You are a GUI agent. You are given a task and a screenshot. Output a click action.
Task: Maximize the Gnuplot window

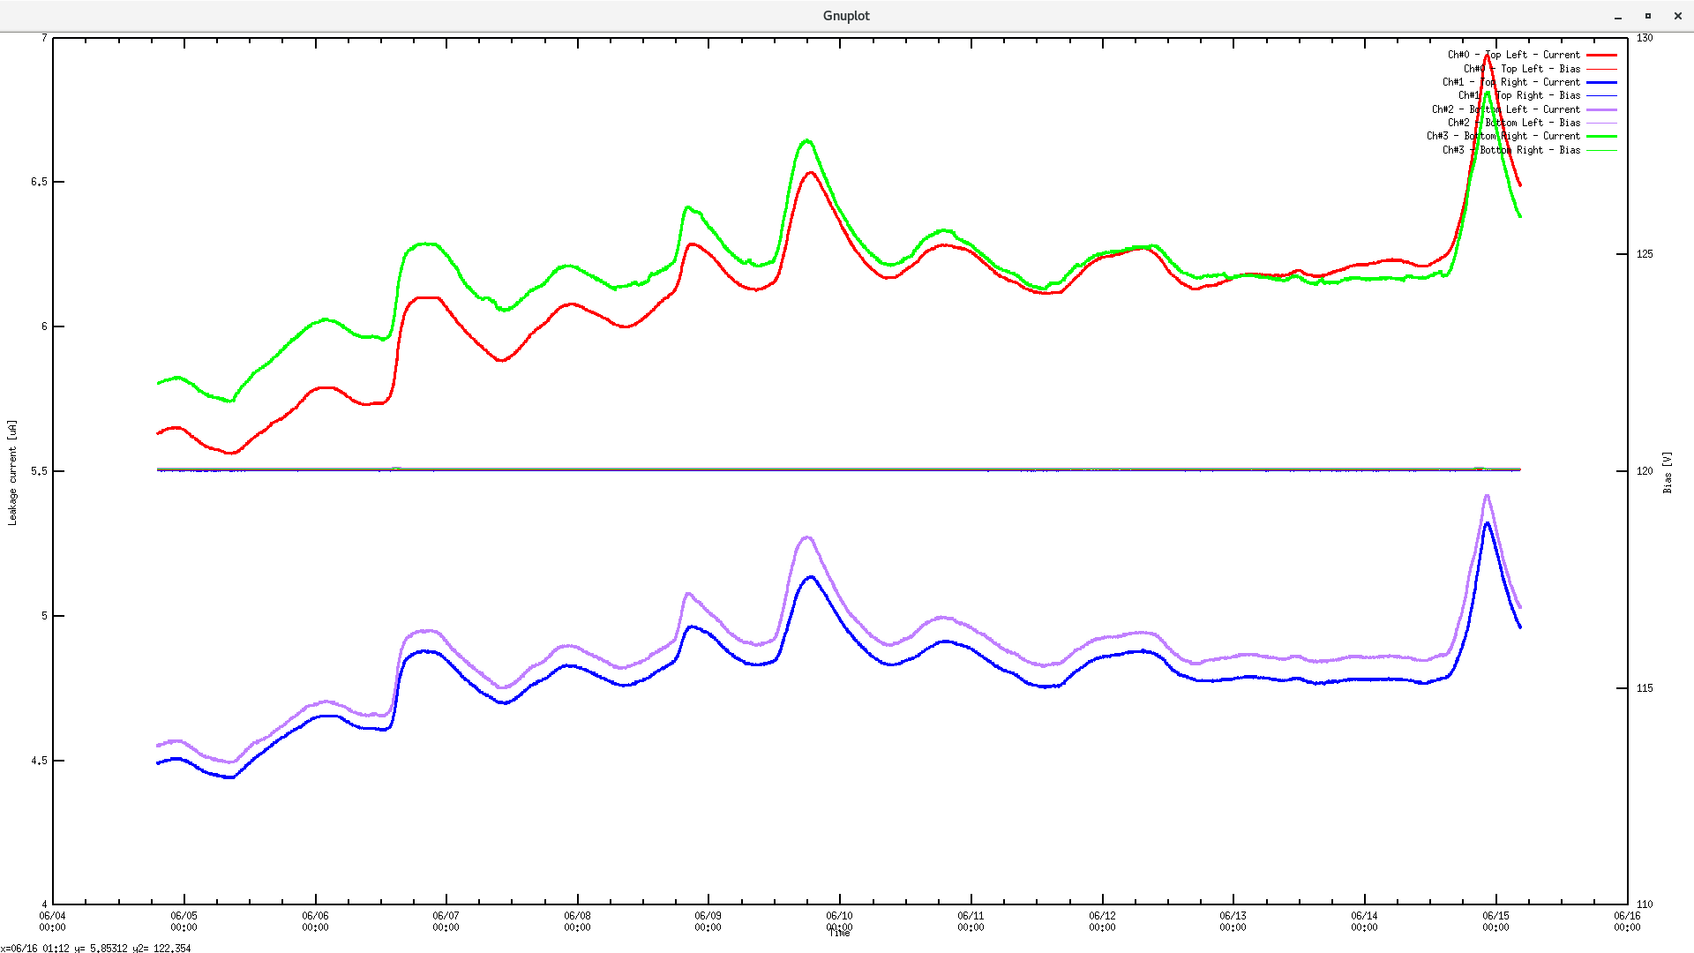click(x=1647, y=16)
